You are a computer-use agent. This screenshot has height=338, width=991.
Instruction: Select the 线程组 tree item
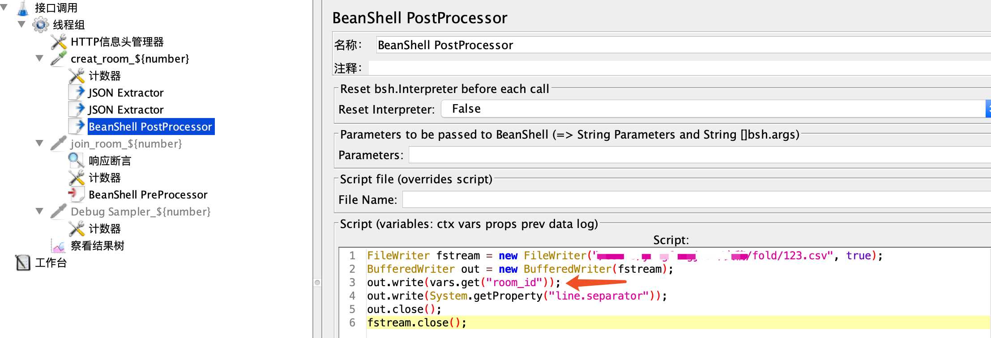pyautogui.click(x=69, y=25)
